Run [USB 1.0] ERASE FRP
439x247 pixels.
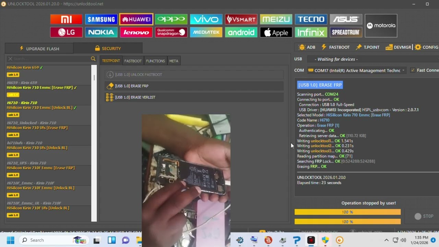(194, 86)
